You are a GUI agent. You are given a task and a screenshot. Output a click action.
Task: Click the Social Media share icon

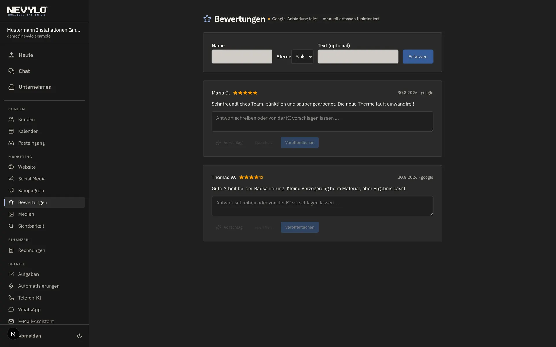coord(11,179)
